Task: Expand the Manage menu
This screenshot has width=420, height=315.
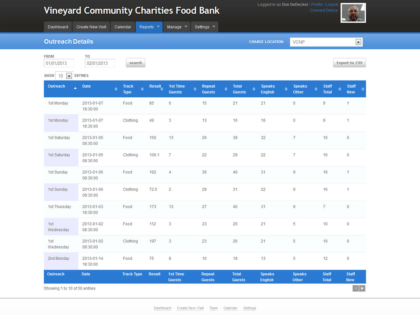Action: (177, 27)
